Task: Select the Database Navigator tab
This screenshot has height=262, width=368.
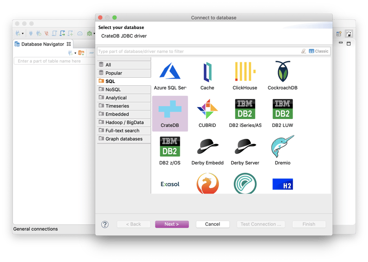Action: pyautogui.click(x=43, y=44)
